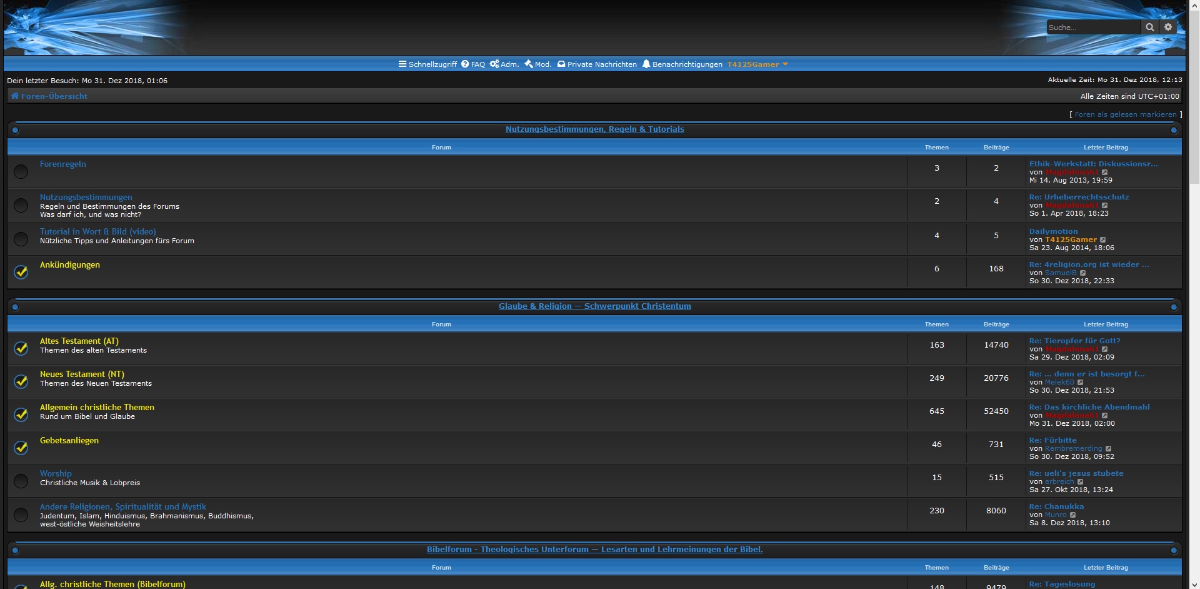Open the FAQ menu item
The width and height of the screenshot is (1200, 589).
point(473,64)
